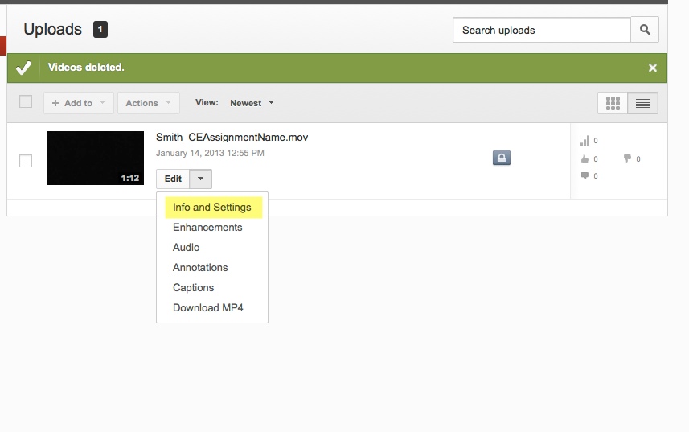Screen dimensions: 689x432
Task: Select Download MP4 option
Action: click(207, 308)
